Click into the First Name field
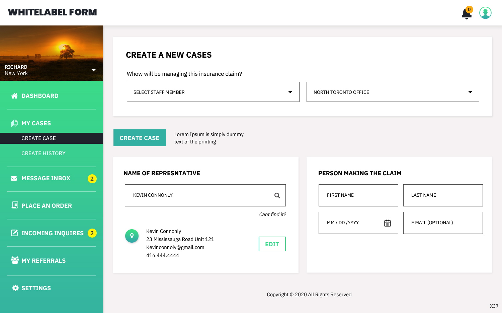The image size is (502, 313). [358, 195]
